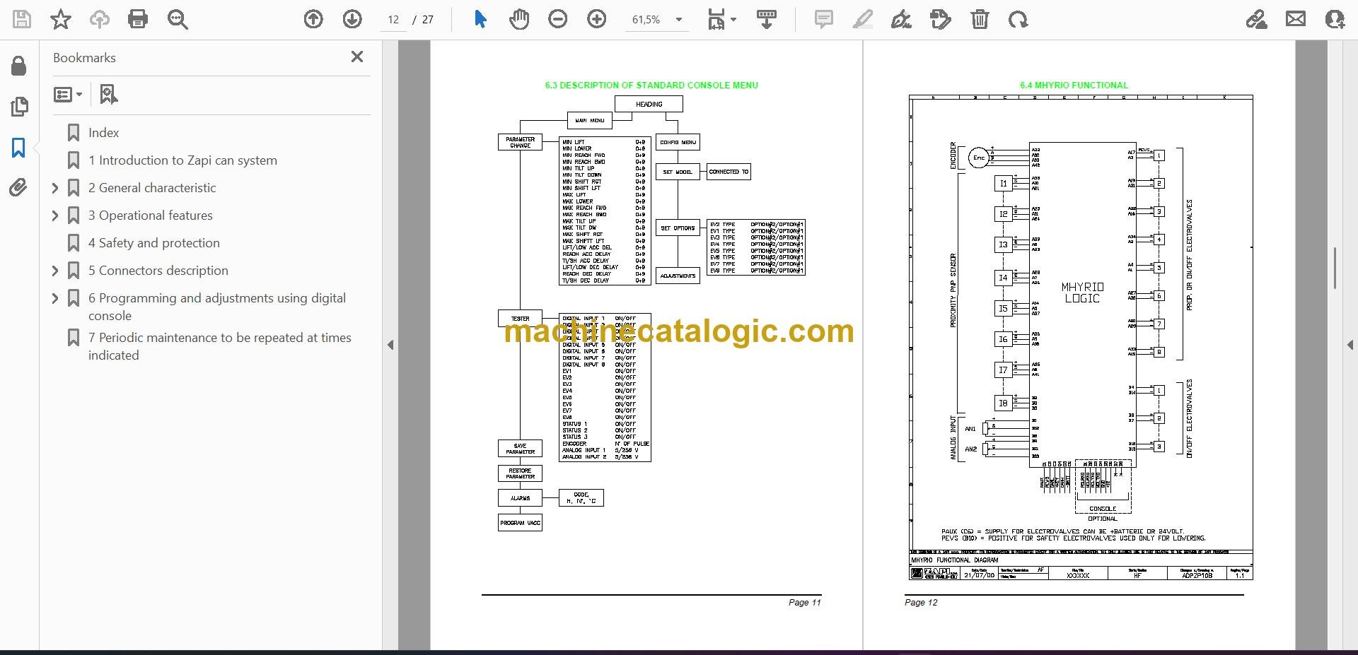Open the Sign document tool
The height and width of the screenshot is (655, 1358).
click(x=901, y=19)
